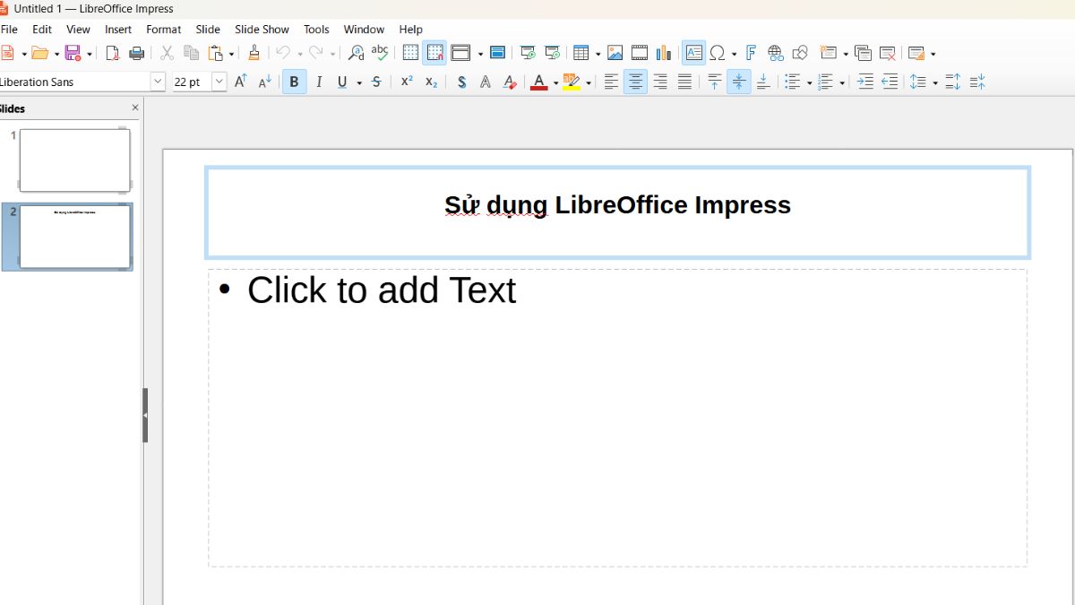Image resolution: width=1075 pixels, height=605 pixels.
Task: Toggle Italic formatting button
Action: coord(319,82)
